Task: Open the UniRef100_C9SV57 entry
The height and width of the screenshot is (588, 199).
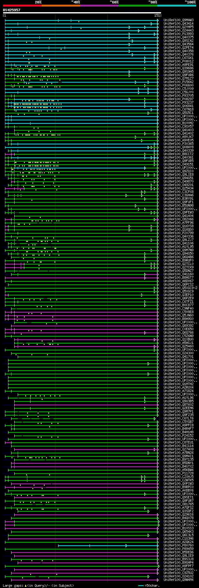Action: [178, 126]
